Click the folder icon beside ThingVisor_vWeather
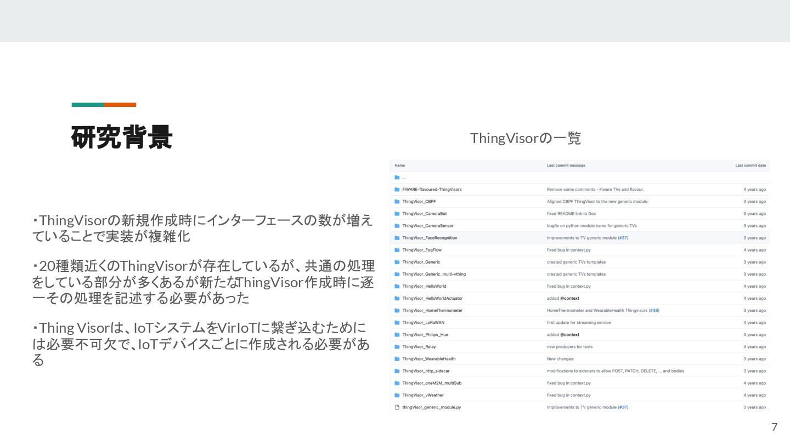Screen dimensions: 790x444 [397, 395]
